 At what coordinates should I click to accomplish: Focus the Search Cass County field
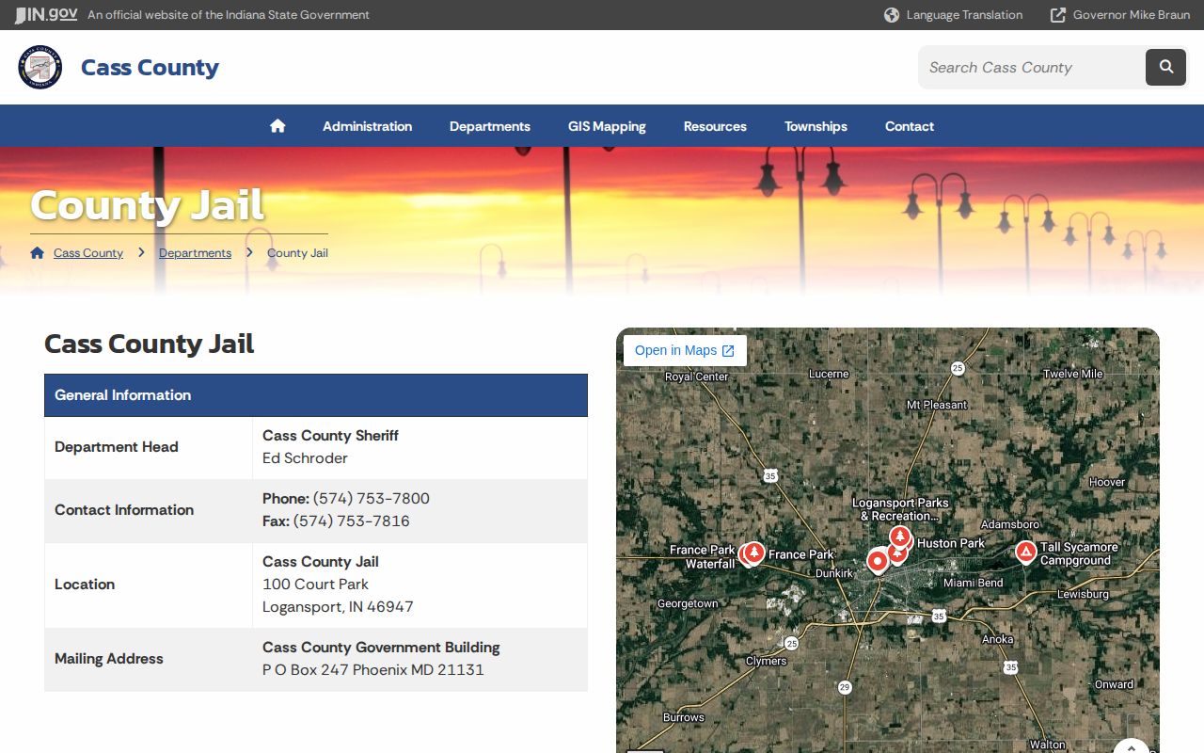coord(1032,67)
